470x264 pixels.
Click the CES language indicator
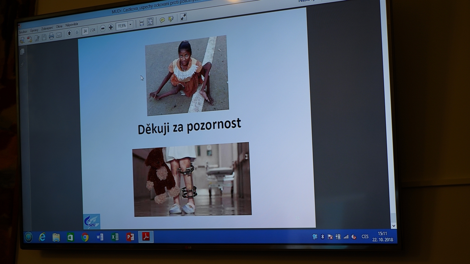365,236
